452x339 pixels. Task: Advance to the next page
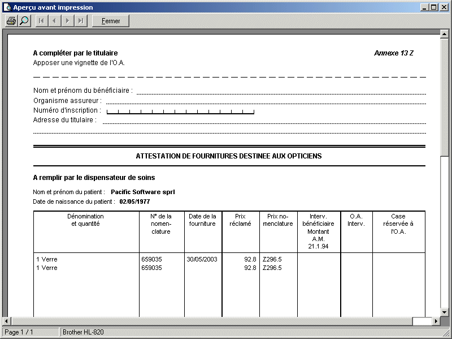[68, 21]
